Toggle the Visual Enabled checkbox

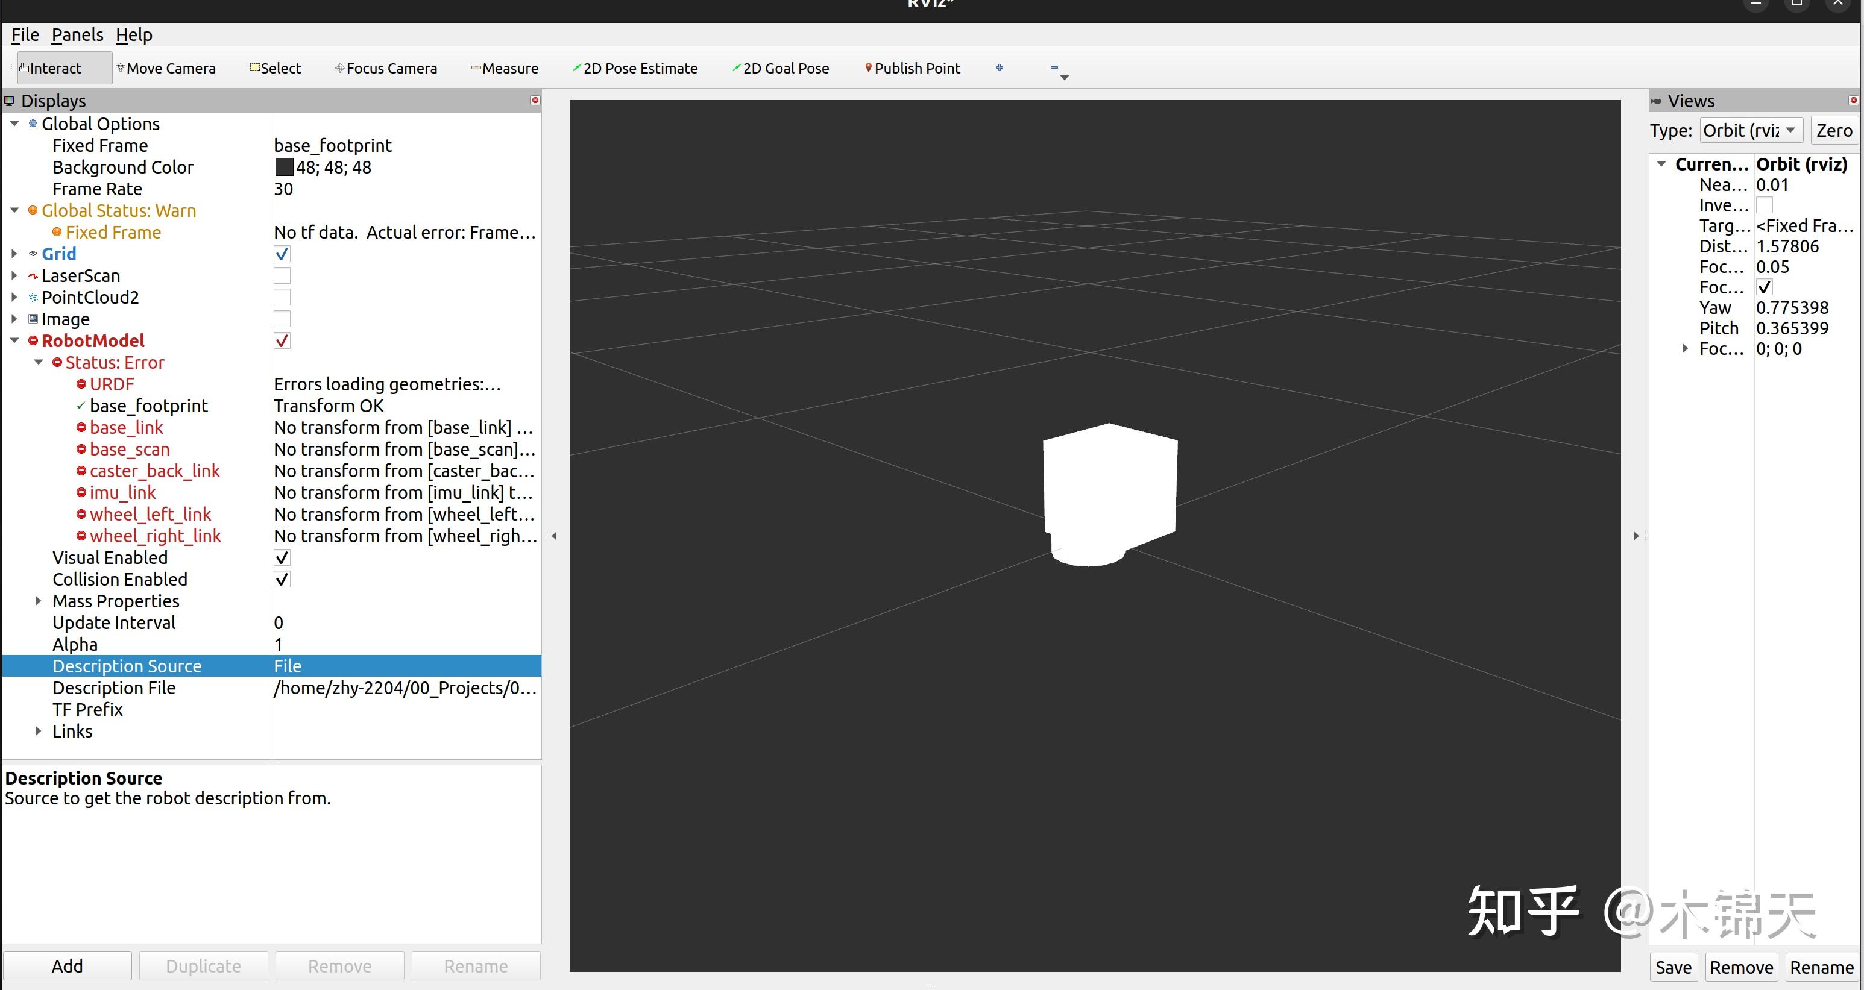282,557
